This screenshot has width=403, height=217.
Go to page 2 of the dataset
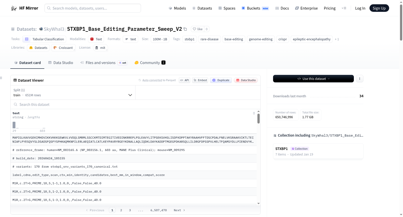(x=121, y=210)
